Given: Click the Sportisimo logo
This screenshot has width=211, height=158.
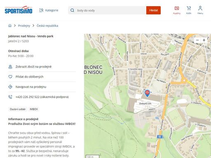Looking at the screenshot, I should 19,10.
